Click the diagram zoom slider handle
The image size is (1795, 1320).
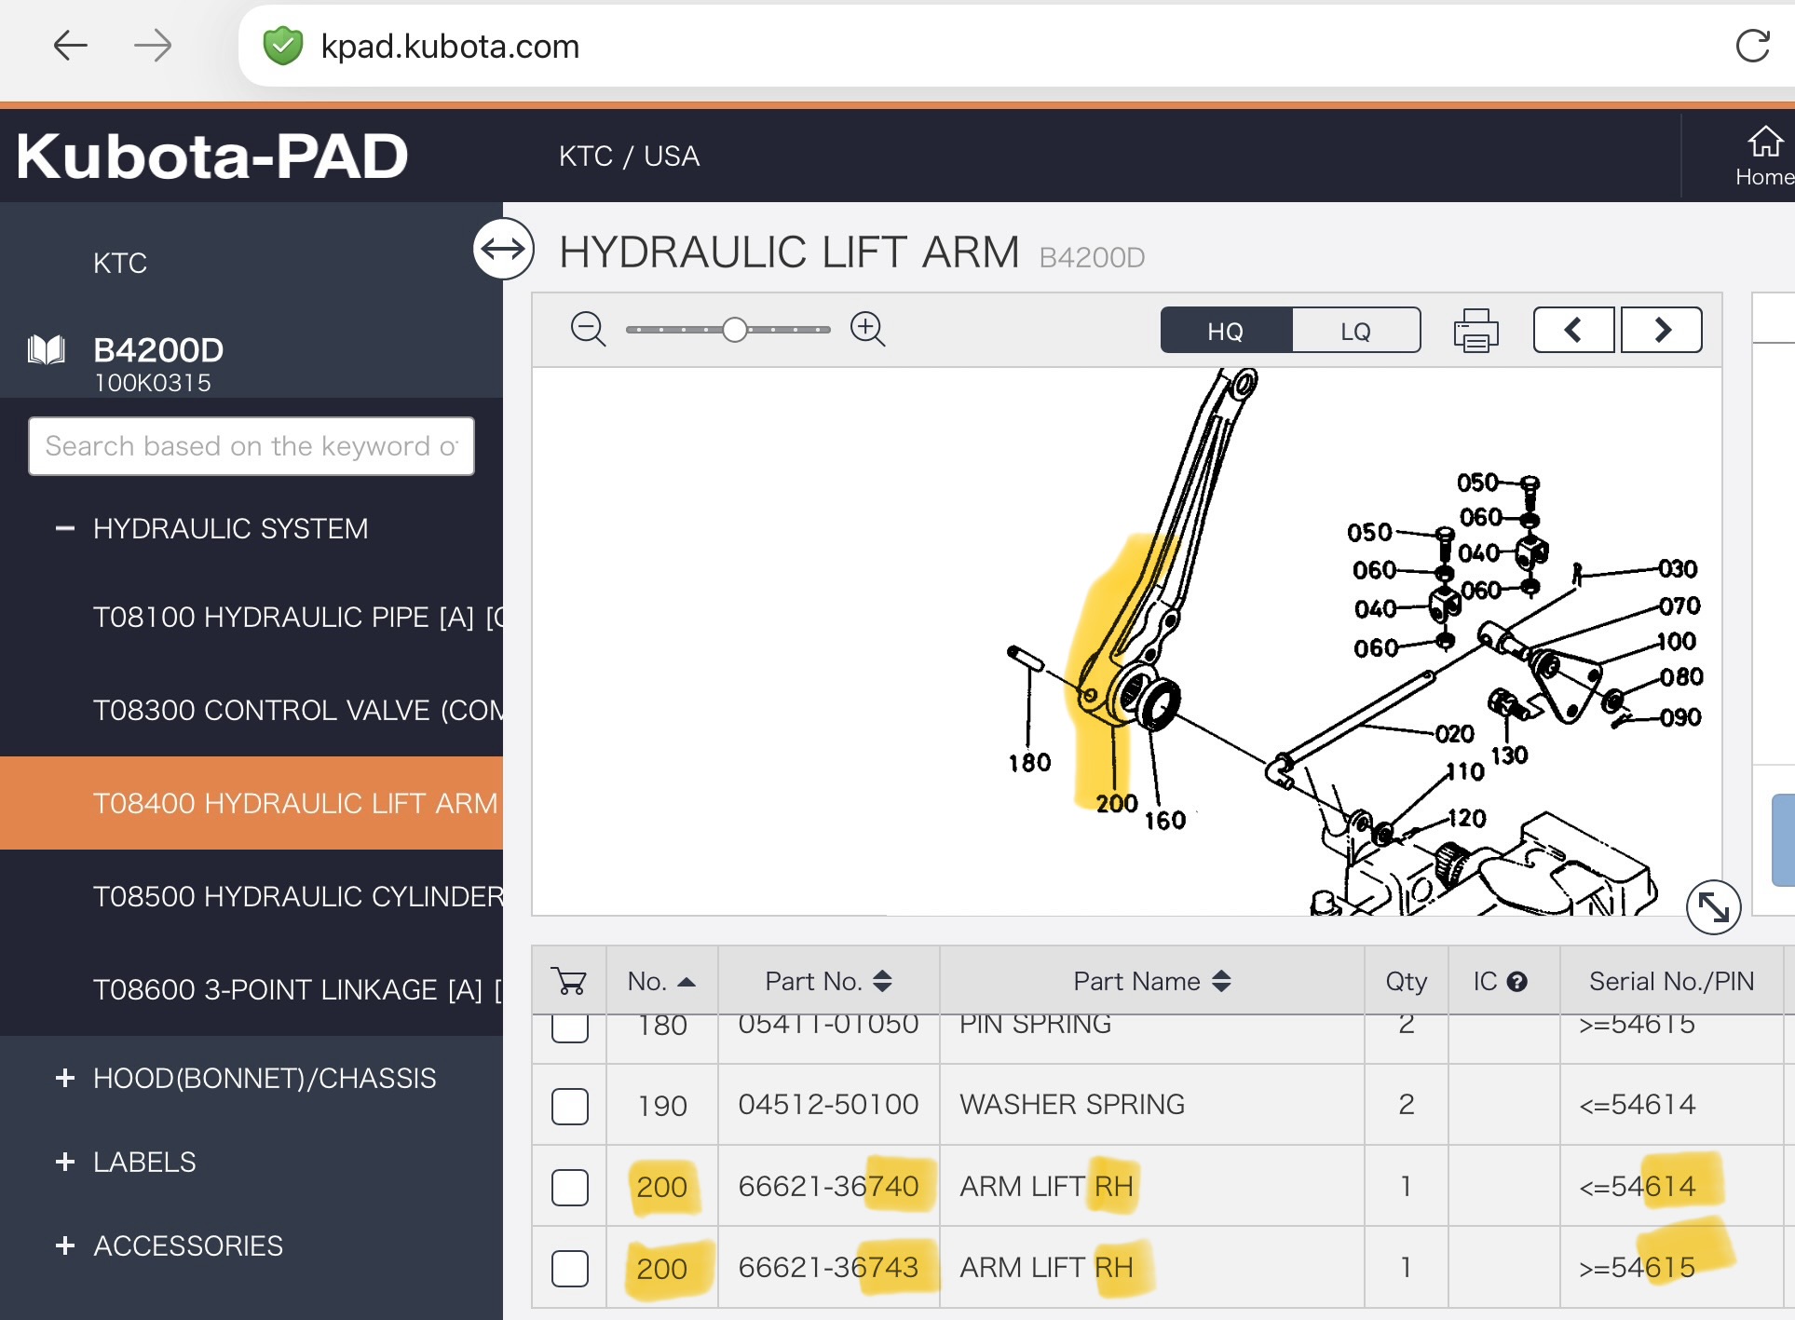tap(735, 330)
